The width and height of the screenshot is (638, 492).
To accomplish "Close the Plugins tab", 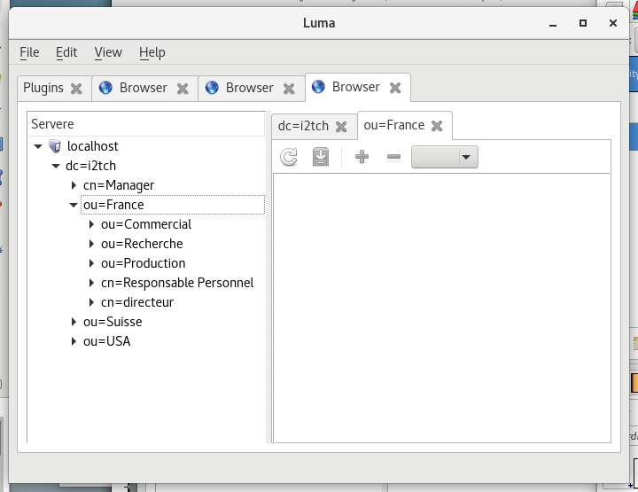I will click(76, 88).
